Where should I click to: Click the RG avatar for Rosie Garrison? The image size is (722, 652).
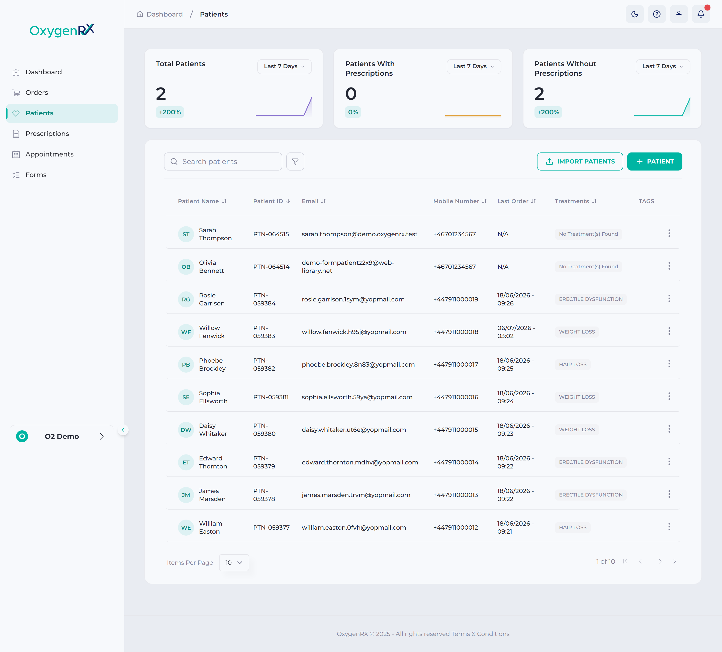(x=186, y=299)
